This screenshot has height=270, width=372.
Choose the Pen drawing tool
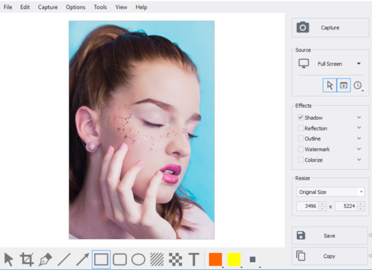pyautogui.click(x=45, y=259)
